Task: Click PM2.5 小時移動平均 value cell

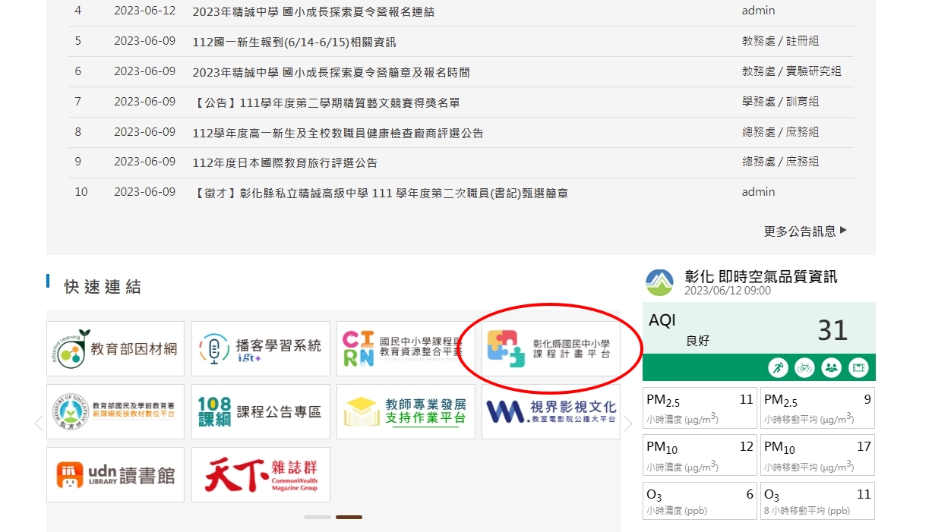Action: pyautogui.click(x=817, y=408)
